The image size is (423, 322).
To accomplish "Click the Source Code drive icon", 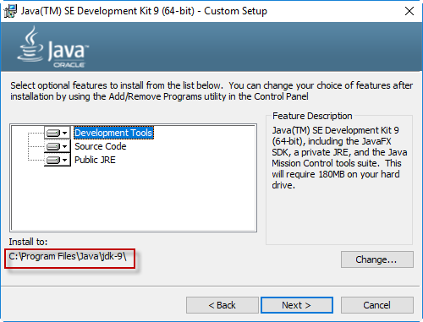I will click(53, 146).
